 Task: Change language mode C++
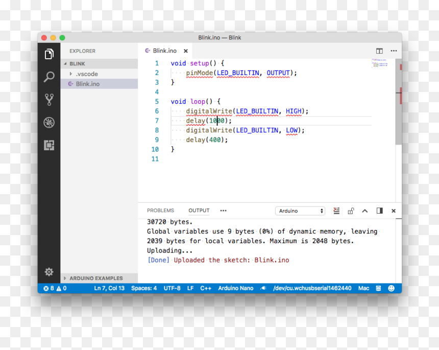(x=206, y=288)
